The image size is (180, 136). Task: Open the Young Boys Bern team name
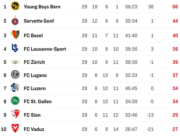pyautogui.click(x=42, y=7)
